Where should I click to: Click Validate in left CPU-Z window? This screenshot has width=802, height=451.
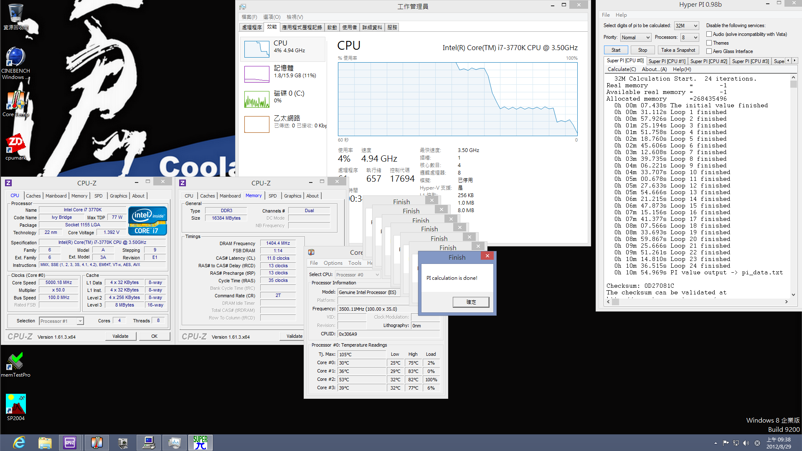point(120,336)
